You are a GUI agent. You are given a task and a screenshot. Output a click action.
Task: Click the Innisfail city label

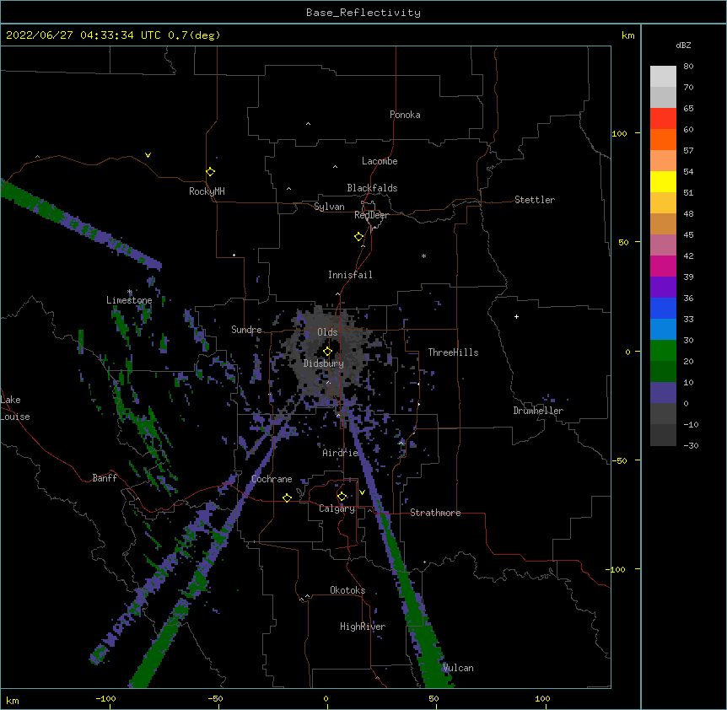click(x=350, y=275)
